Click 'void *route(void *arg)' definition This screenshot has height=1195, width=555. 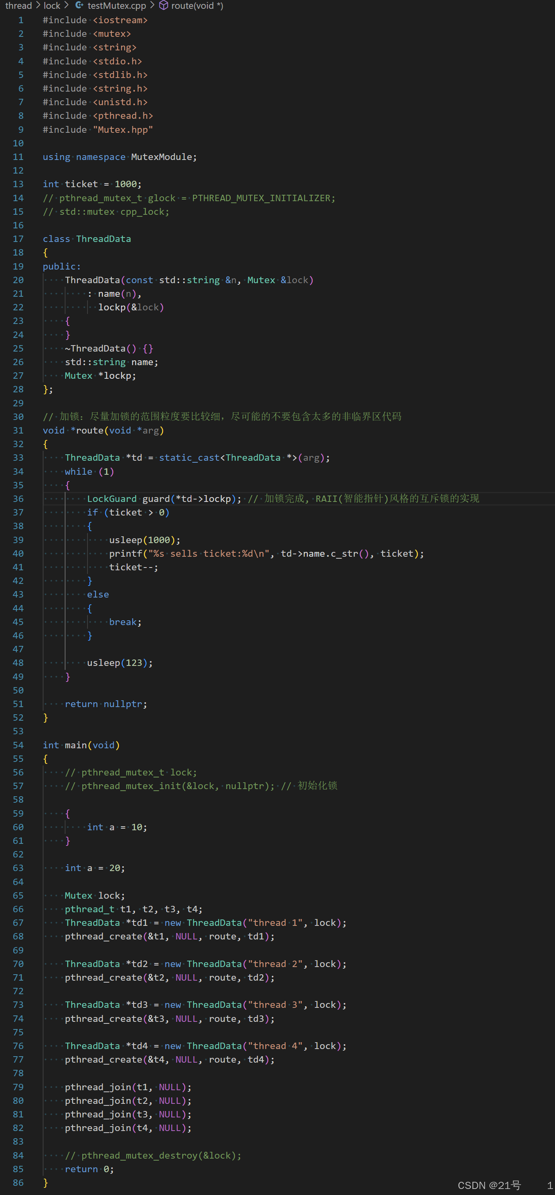point(103,430)
